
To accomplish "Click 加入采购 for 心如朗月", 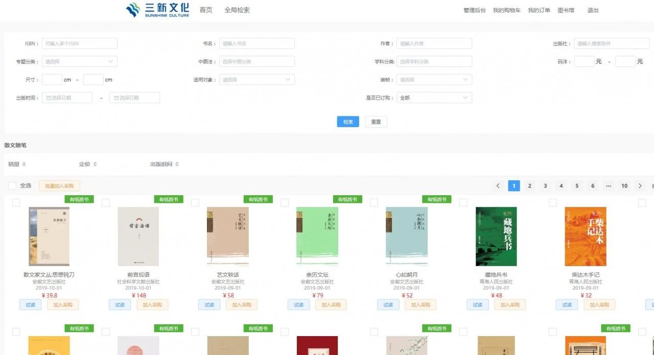I will [x=421, y=305].
